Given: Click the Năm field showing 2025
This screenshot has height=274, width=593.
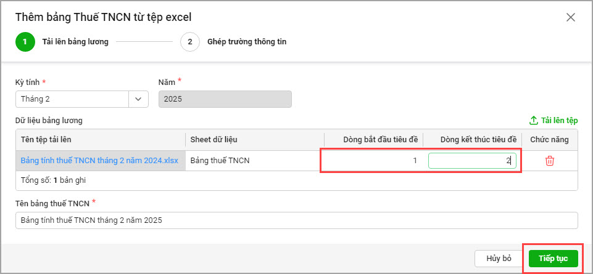Looking at the screenshot, I should (x=225, y=99).
